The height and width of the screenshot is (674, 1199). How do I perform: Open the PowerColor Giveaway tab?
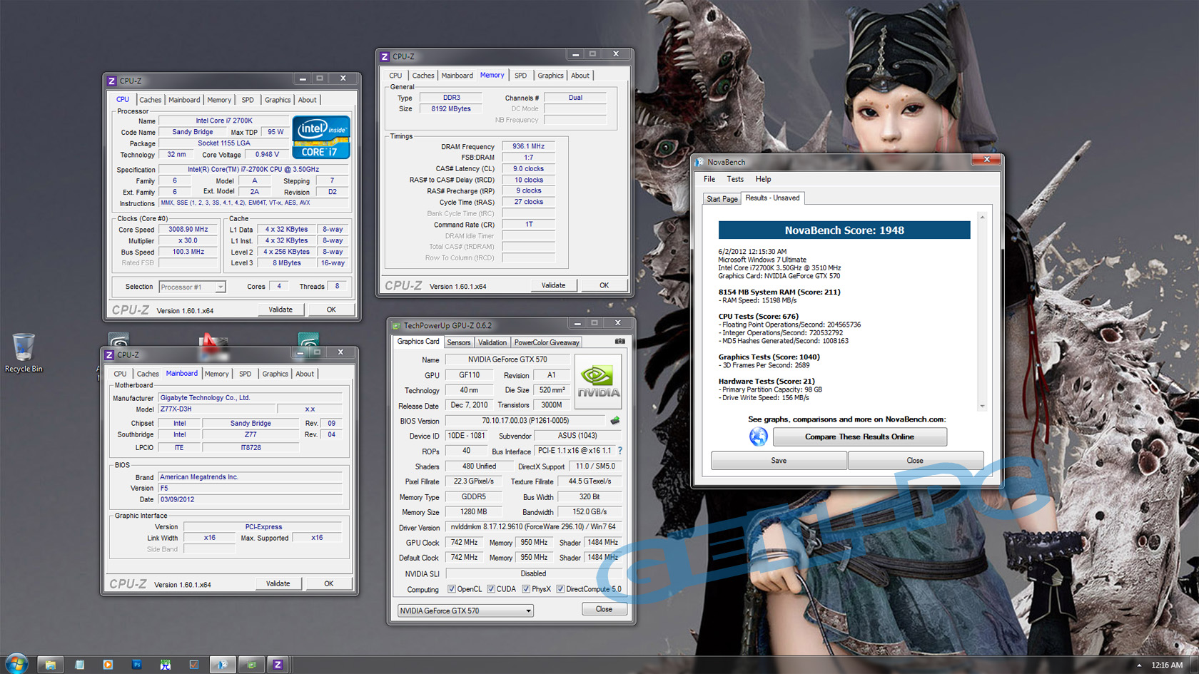pos(547,342)
